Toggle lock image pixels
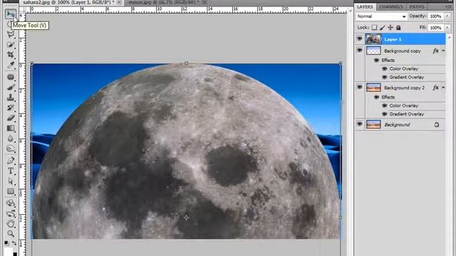Screen dimensions: 456x256 [382, 28]
